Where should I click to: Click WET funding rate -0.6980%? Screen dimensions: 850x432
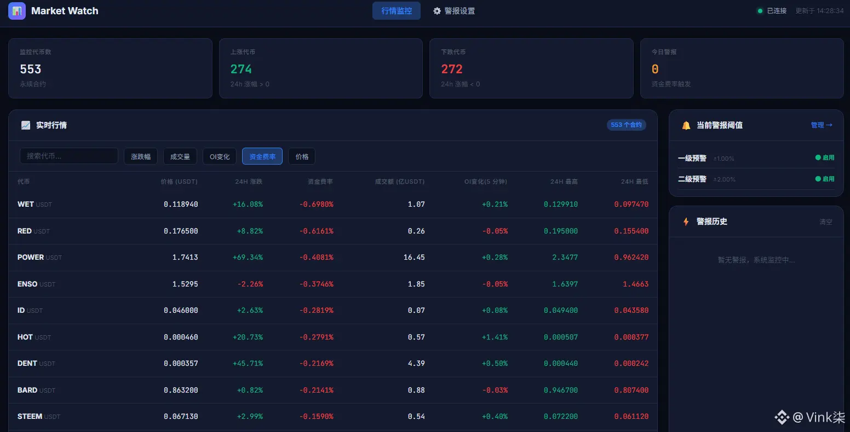coord(316,205)
